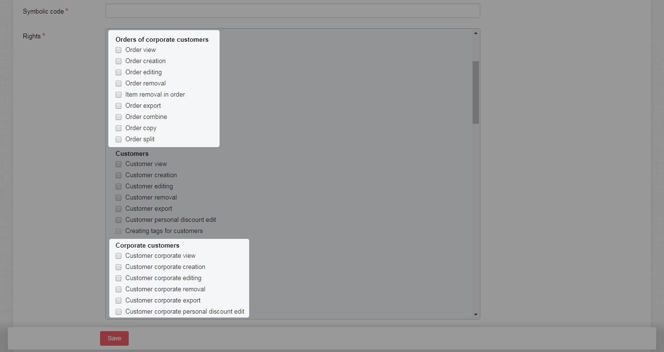Enable the Order view checkbox

tap(119, 50)
